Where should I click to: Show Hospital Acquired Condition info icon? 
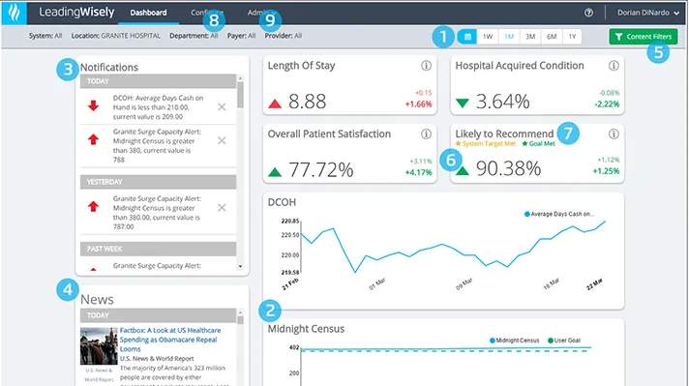(x=614, y=66)
